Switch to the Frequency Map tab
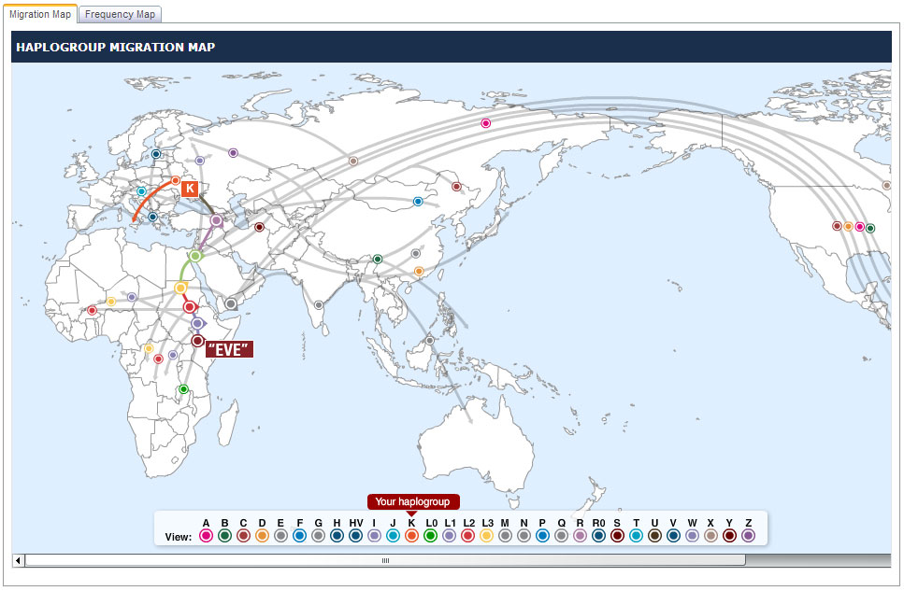 tap(121, 14)
